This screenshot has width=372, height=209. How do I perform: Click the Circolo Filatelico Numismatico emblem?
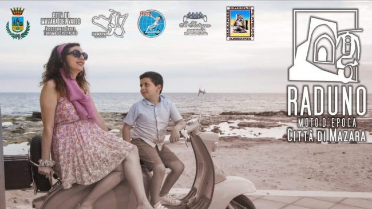point(240,23)
